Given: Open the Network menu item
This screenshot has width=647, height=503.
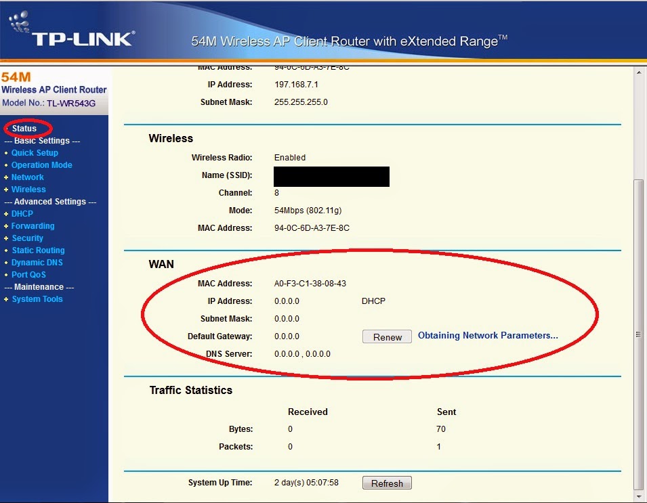Looking at the screenshot, I should 27,177.
